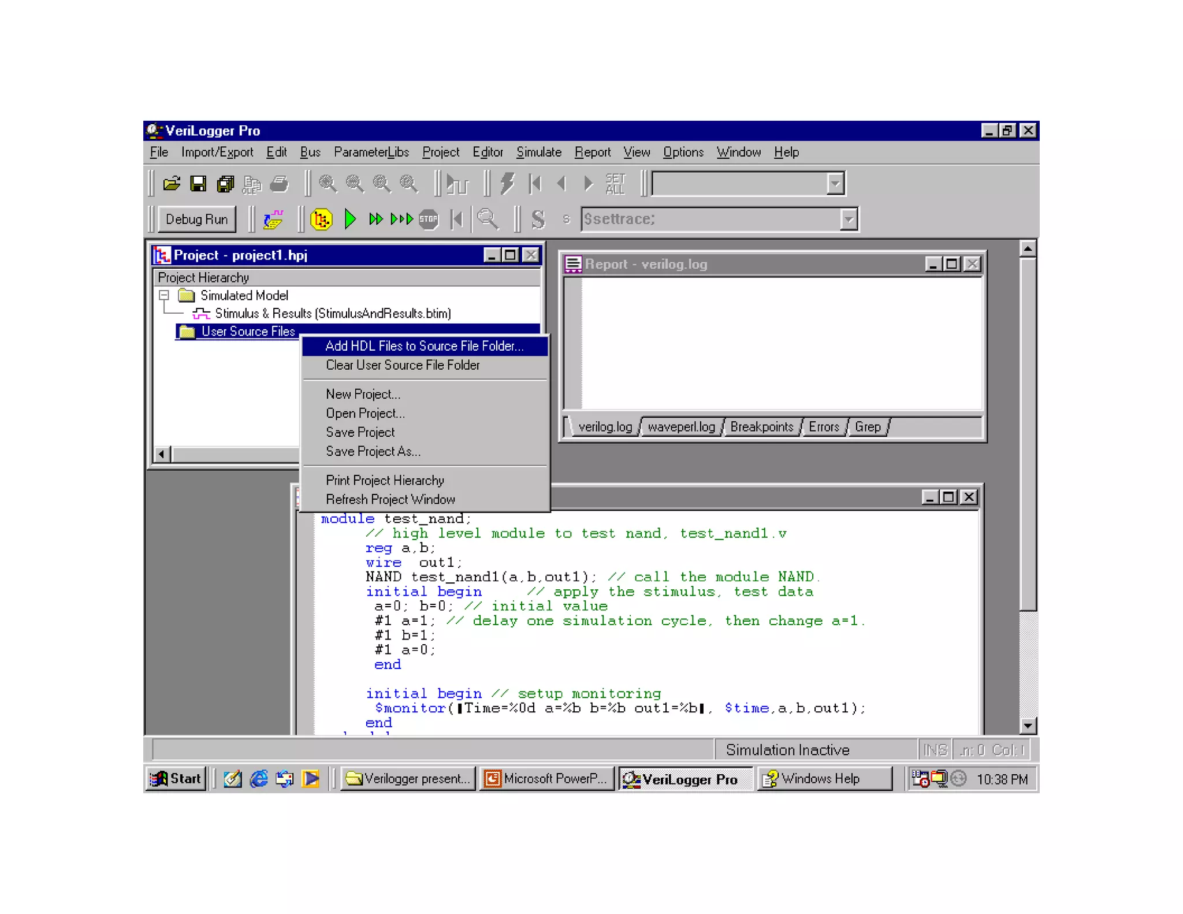
Task: Click the double-arrow single step button
Action: (x=375, y=219)
